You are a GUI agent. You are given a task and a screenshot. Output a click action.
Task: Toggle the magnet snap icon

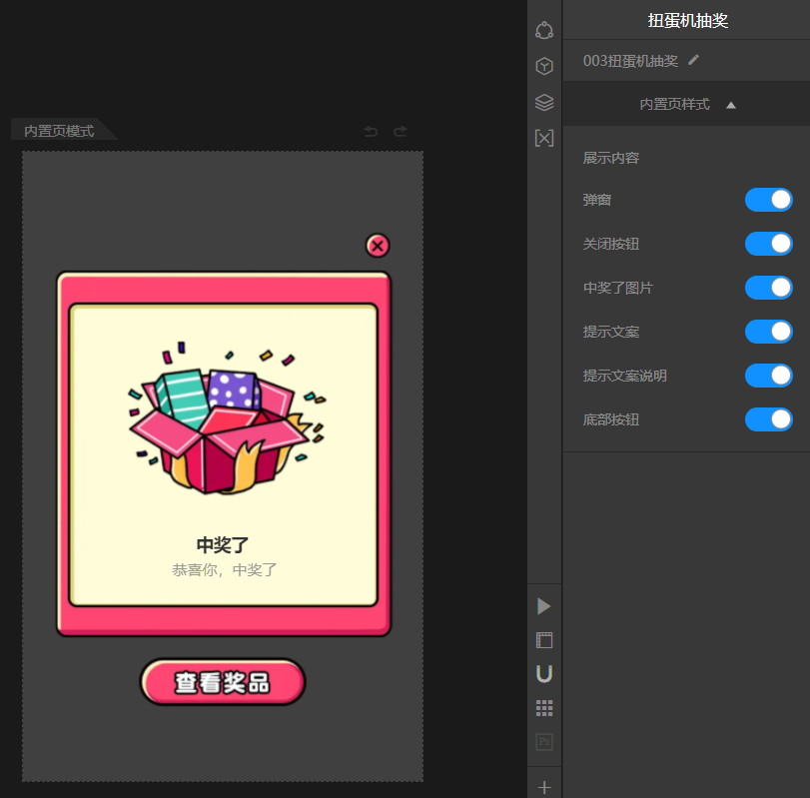[x=544, y=673]
